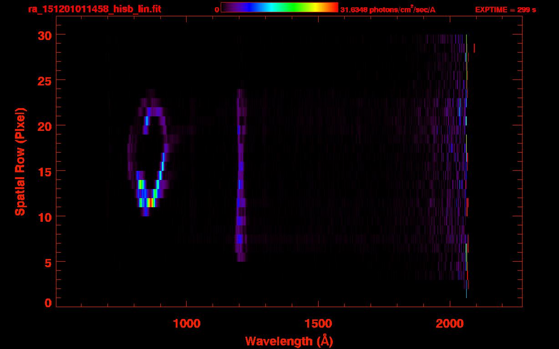The image size is (559, 349).
Task: Click the 20 spatial row tick label
Action: (45, 125)
